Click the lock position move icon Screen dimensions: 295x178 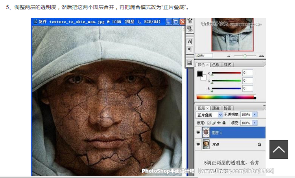[218, 123]
